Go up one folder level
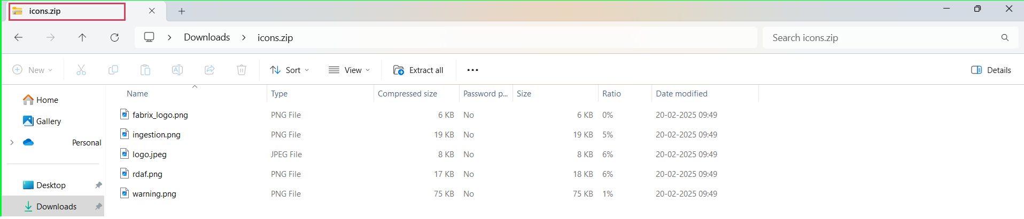 coord(82,37)
